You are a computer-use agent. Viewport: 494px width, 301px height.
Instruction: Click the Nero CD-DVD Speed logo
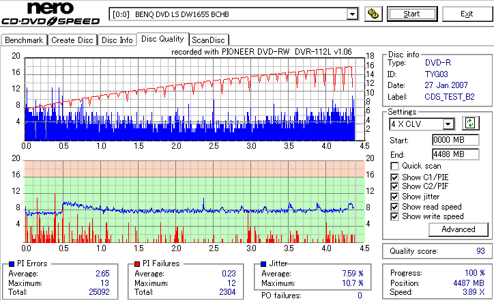[50, 13]
